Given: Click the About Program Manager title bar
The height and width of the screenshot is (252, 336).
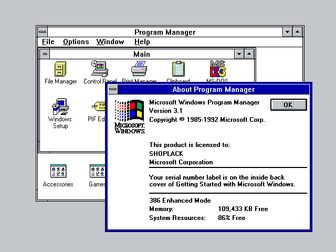Looking at the screenshot, I should point(214,89).
